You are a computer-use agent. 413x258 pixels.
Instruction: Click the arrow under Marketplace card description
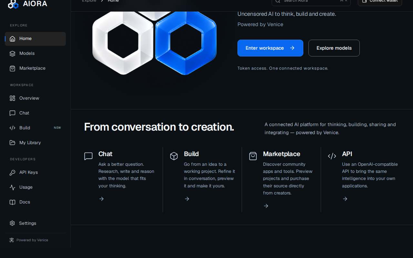(x=266, y=206)
